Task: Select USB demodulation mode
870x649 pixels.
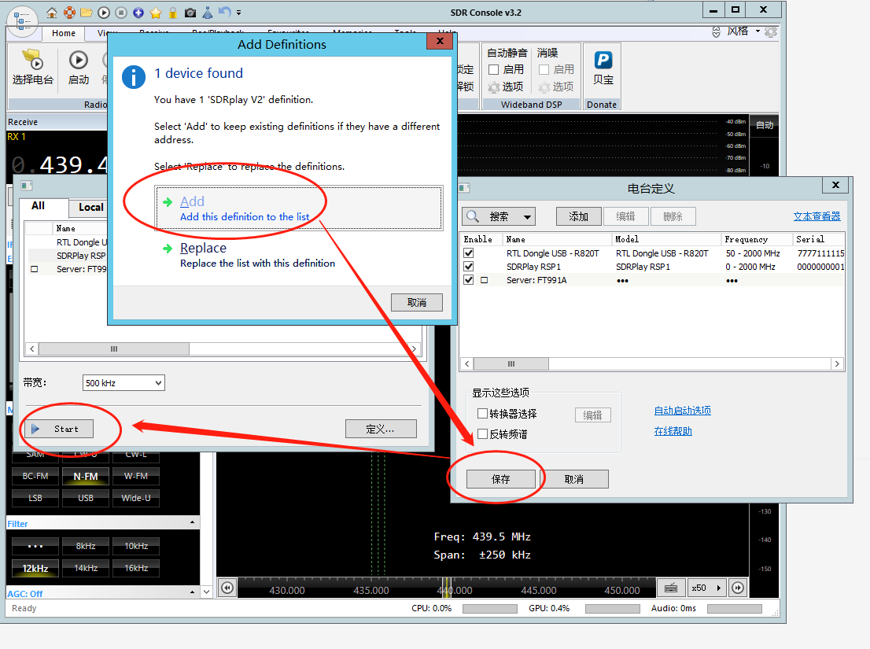Action: tap(86, 498)
